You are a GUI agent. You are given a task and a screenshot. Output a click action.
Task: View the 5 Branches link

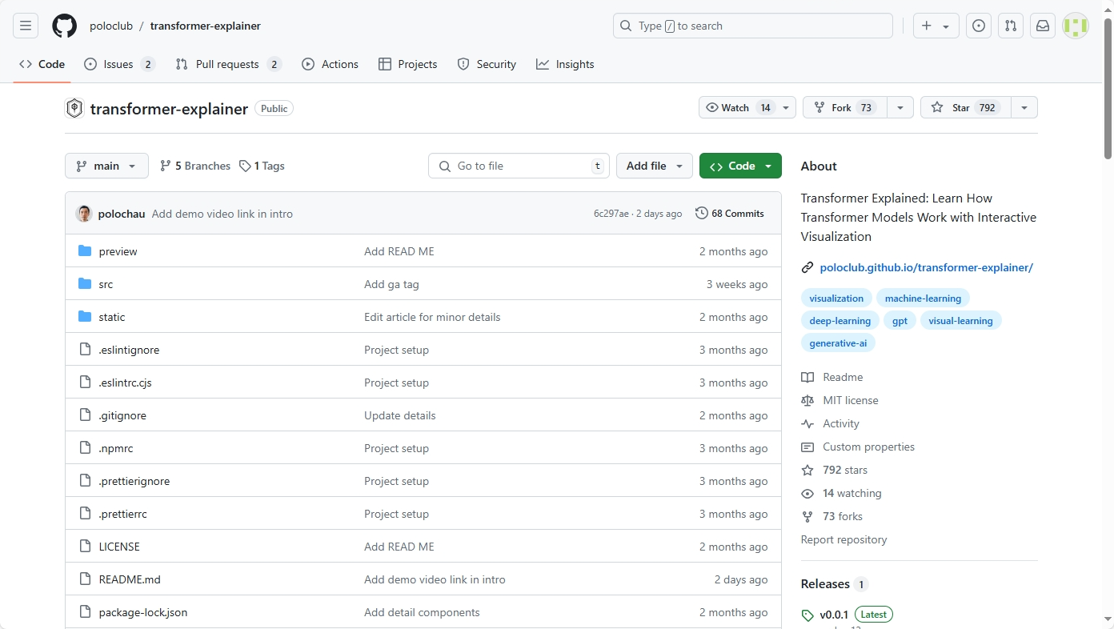(x=195, y=166)
